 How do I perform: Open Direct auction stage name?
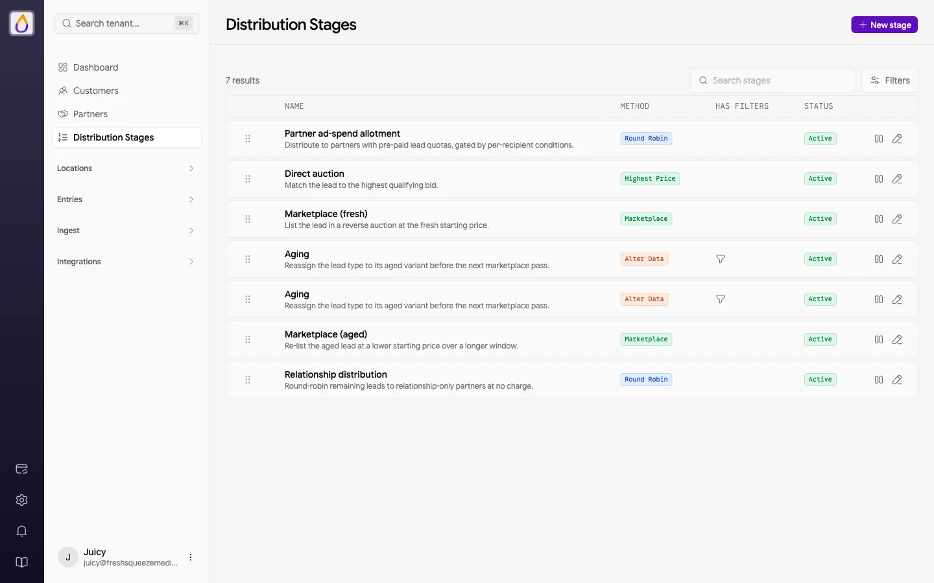(315, 174)
